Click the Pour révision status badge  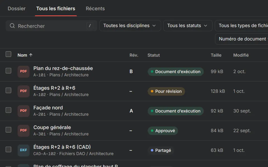click(166, 91)
